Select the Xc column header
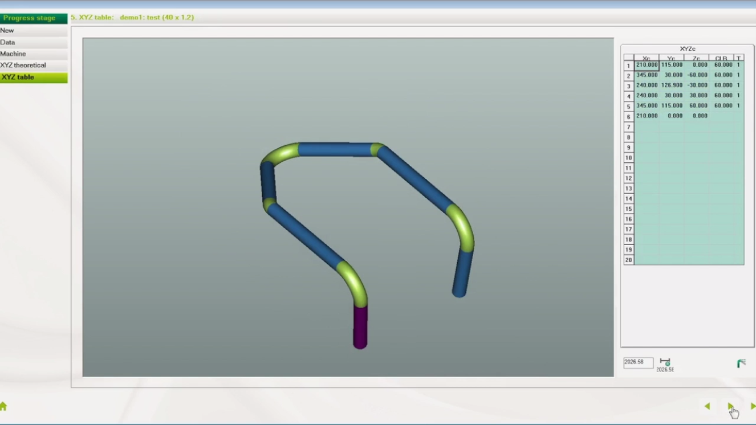 coord(647,58)
